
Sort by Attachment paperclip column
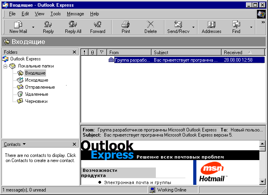92,52
